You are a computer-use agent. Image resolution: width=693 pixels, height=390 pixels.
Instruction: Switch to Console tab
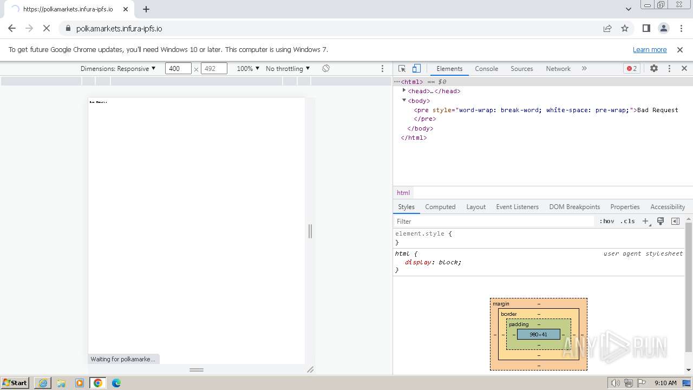(486, 68)
